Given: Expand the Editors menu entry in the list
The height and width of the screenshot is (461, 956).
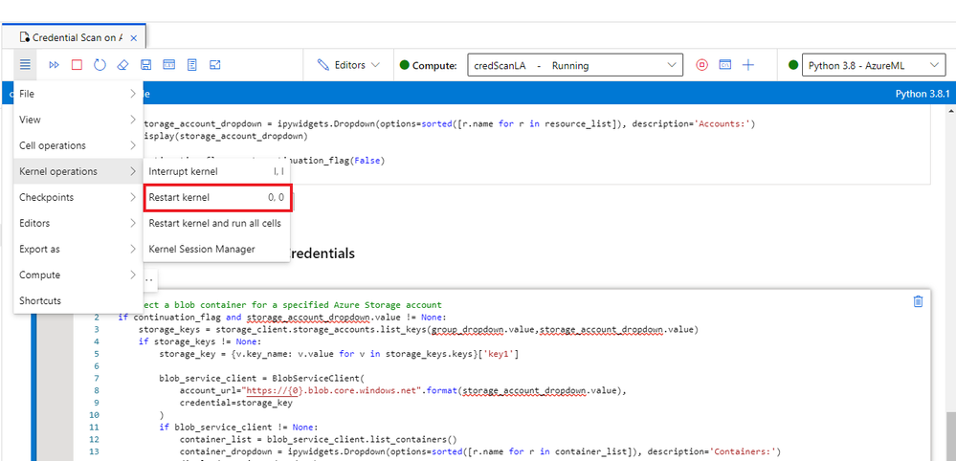Looking at the screenshot, I should pyautogui.click(x=78, y=224).
